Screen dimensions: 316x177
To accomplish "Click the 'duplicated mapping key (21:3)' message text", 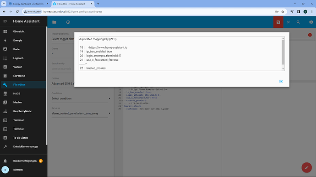I will pos(98,39).
